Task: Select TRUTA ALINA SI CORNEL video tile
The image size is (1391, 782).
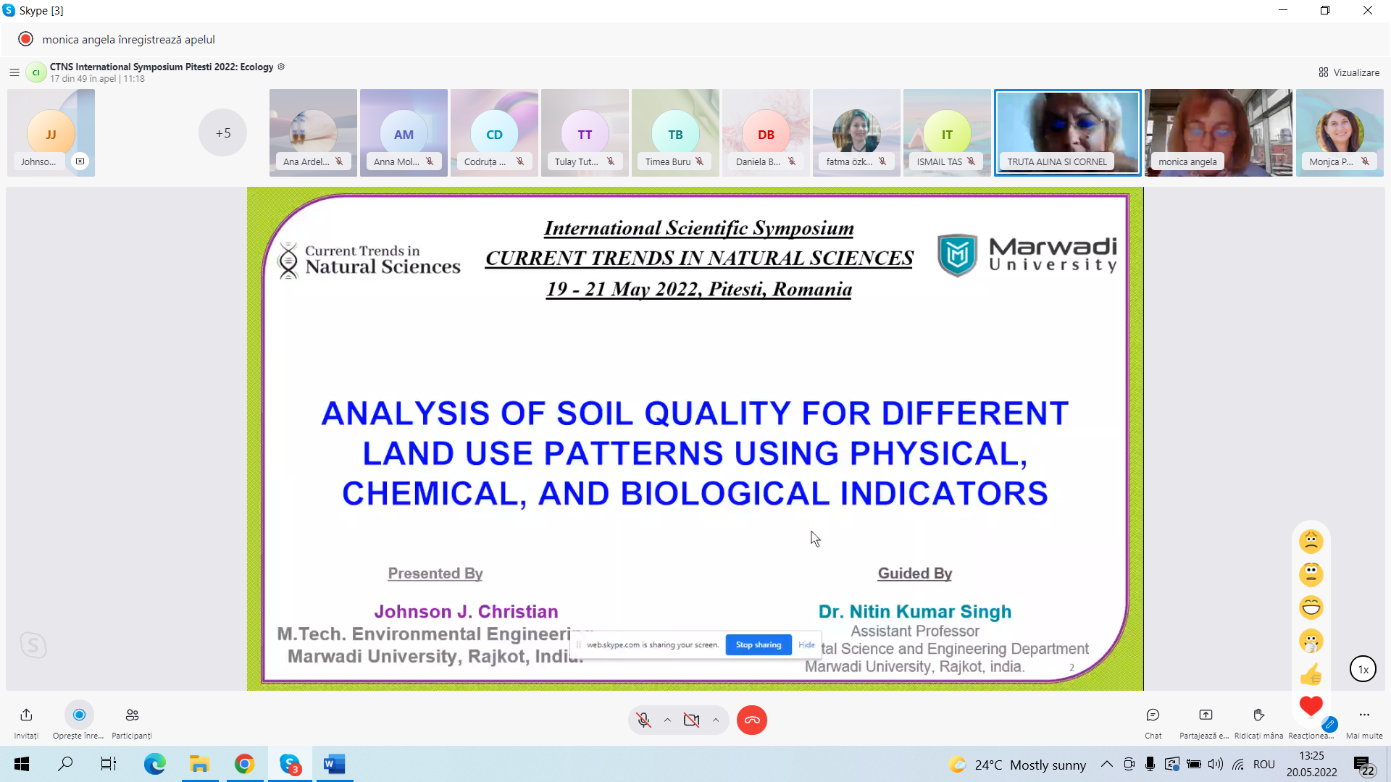Action: click(1067, 133)
